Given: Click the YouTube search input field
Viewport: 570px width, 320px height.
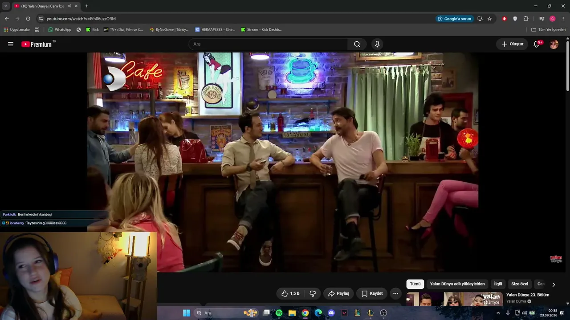Looking at the screenshot, I should coord(268,44).
